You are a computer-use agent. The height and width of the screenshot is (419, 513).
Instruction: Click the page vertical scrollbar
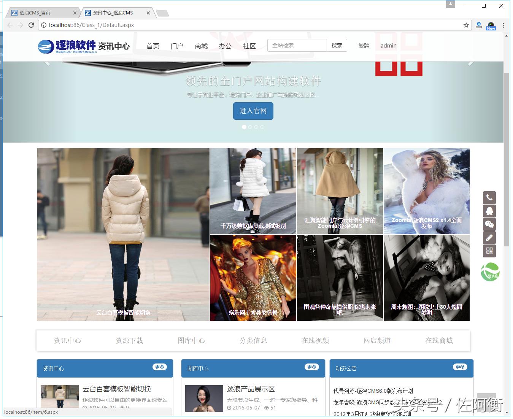pos(507,160)
